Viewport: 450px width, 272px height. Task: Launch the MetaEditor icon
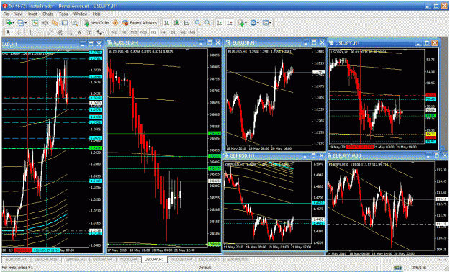[x=115, y=23]
